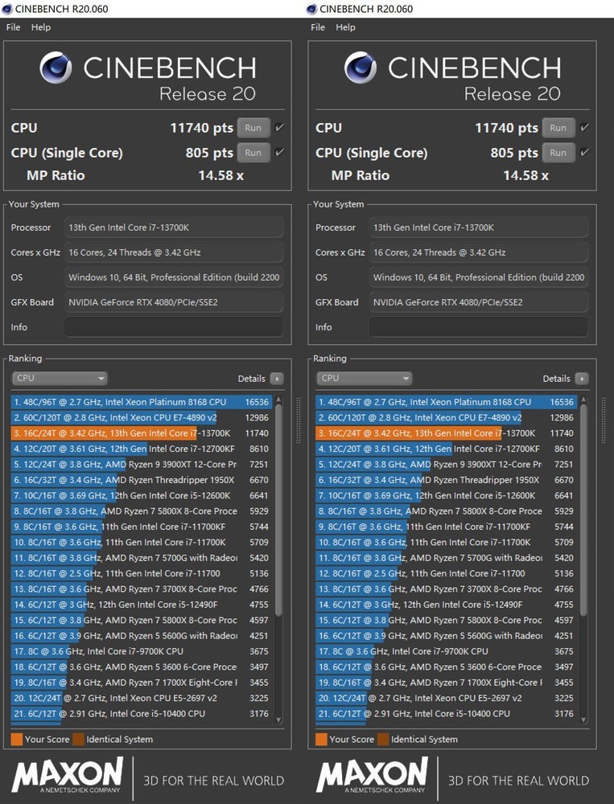The height and width of the screenshot is (804, 614).
Task: Select Ryzen 5 5600G row in right ranking
Action: (447, 636)
